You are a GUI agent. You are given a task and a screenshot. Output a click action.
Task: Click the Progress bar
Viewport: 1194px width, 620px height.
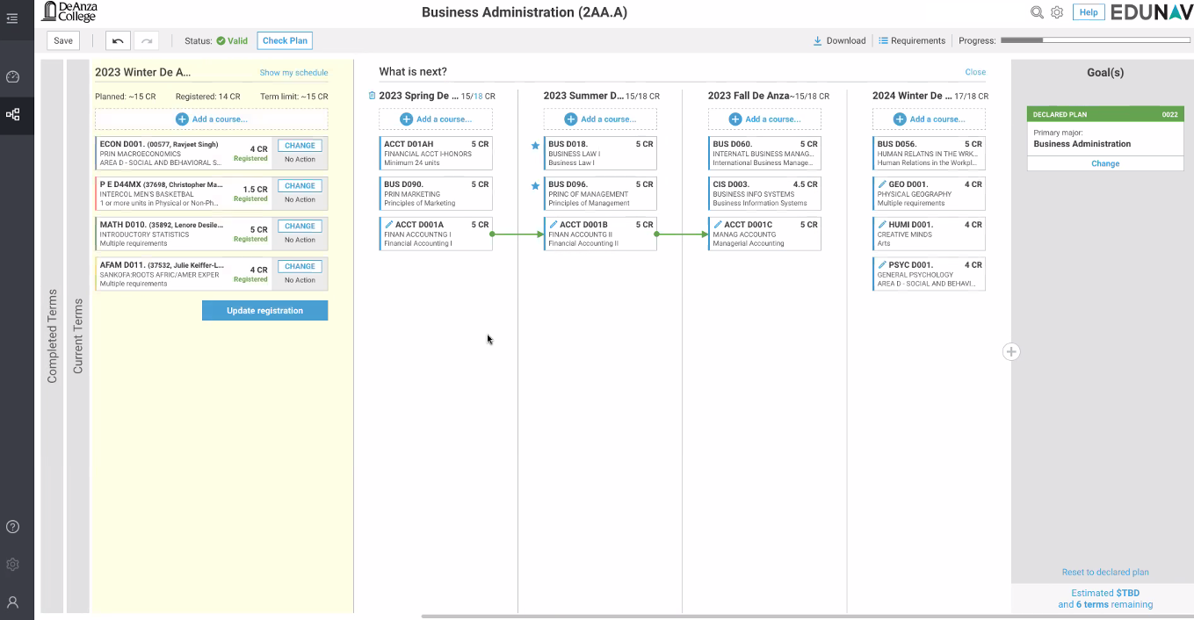coord(1096,40)
